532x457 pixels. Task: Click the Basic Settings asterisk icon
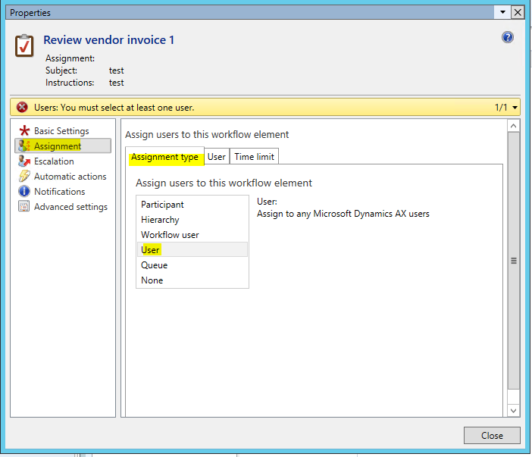pos(24,131)
